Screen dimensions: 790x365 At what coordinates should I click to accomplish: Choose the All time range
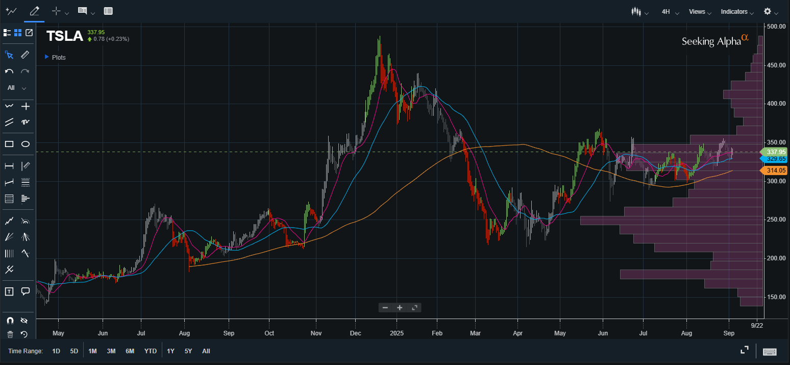tap(206, 351)
